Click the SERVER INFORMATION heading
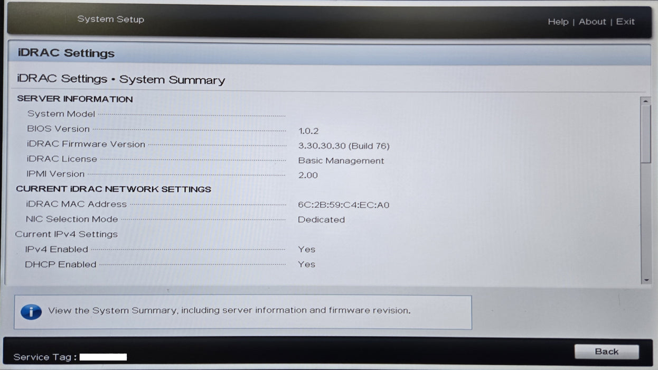658x370 pixels. point(75,99)
